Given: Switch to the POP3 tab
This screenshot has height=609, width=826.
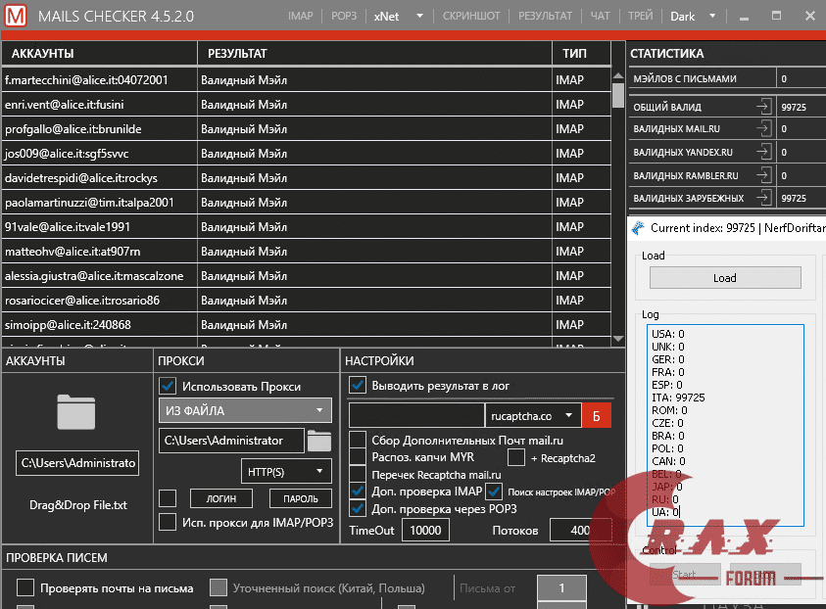Looking at the screenshot, I should 344,15.
